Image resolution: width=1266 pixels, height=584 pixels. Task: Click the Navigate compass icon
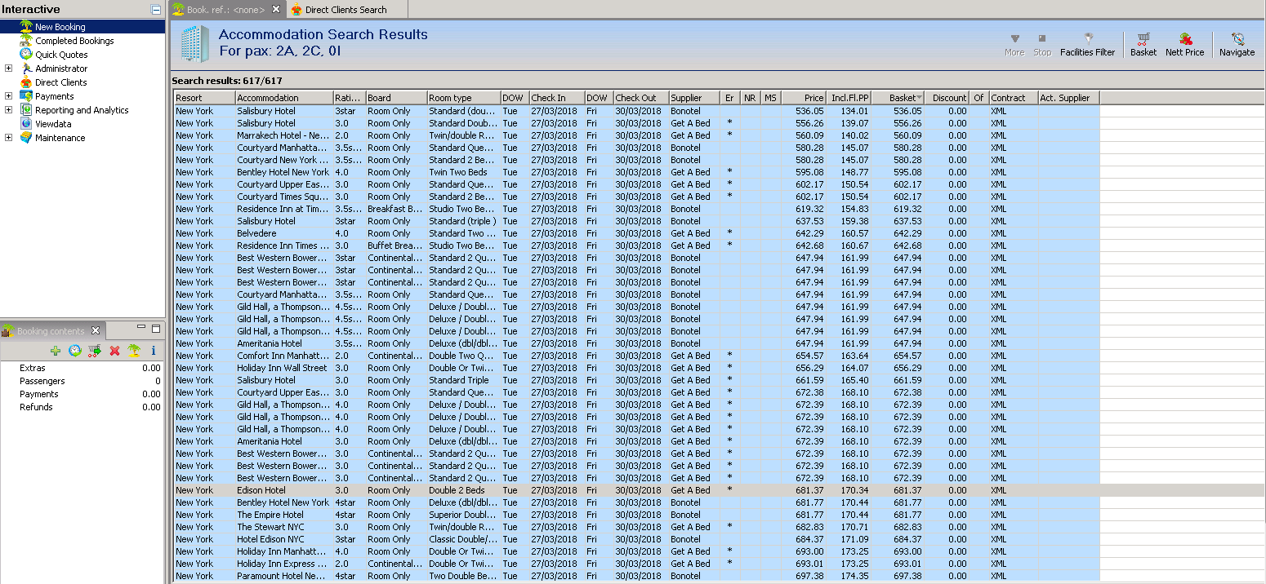point(1237,39)
